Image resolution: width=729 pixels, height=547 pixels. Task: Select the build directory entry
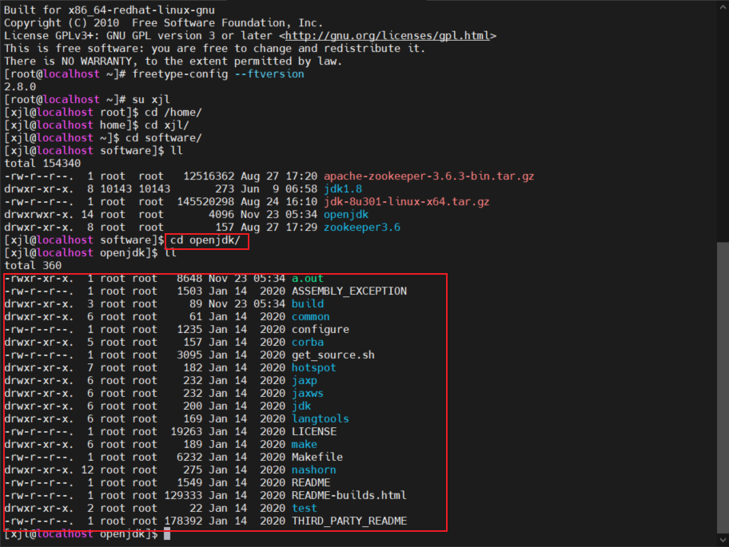point(307,304)
